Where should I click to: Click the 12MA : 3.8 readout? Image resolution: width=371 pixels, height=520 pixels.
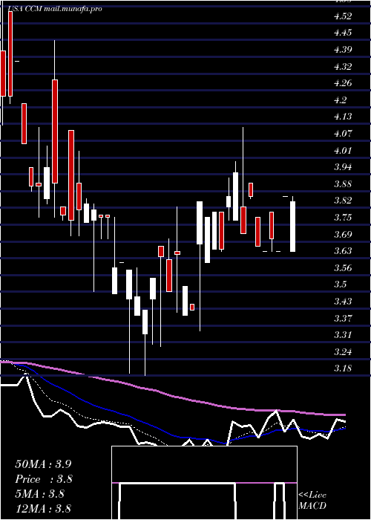point(43,508)
